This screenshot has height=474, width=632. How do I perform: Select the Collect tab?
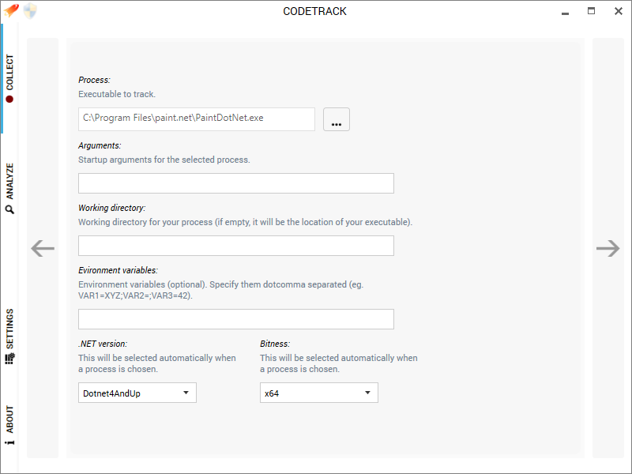[9, 78]
